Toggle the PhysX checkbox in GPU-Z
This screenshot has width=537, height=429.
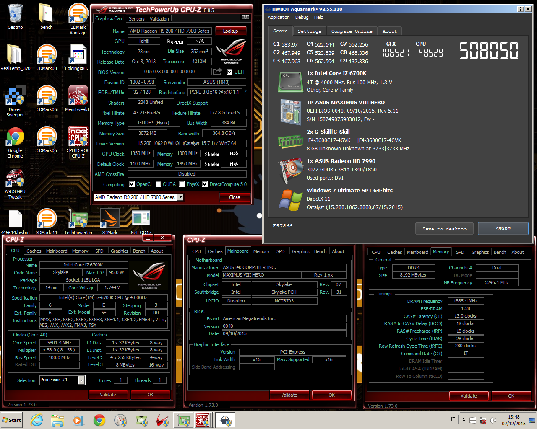(x=182, y=184)
